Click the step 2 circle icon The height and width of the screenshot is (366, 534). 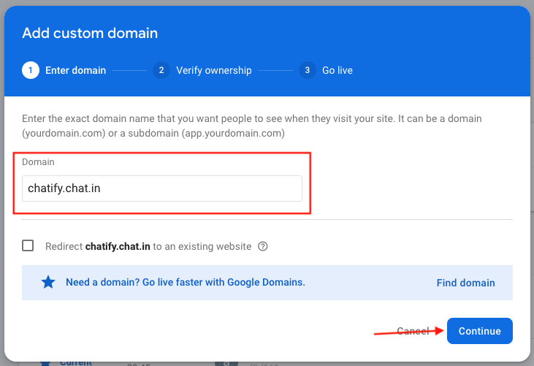click(161, 70)
